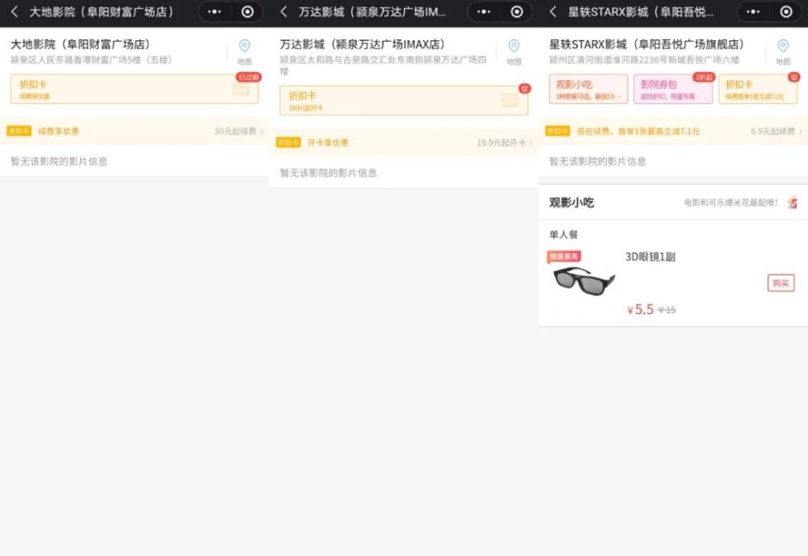Click the 大地影院 cinema name title
Viewport: 808px width, 556px height.
pyautogui.click(x=80, y=44)
